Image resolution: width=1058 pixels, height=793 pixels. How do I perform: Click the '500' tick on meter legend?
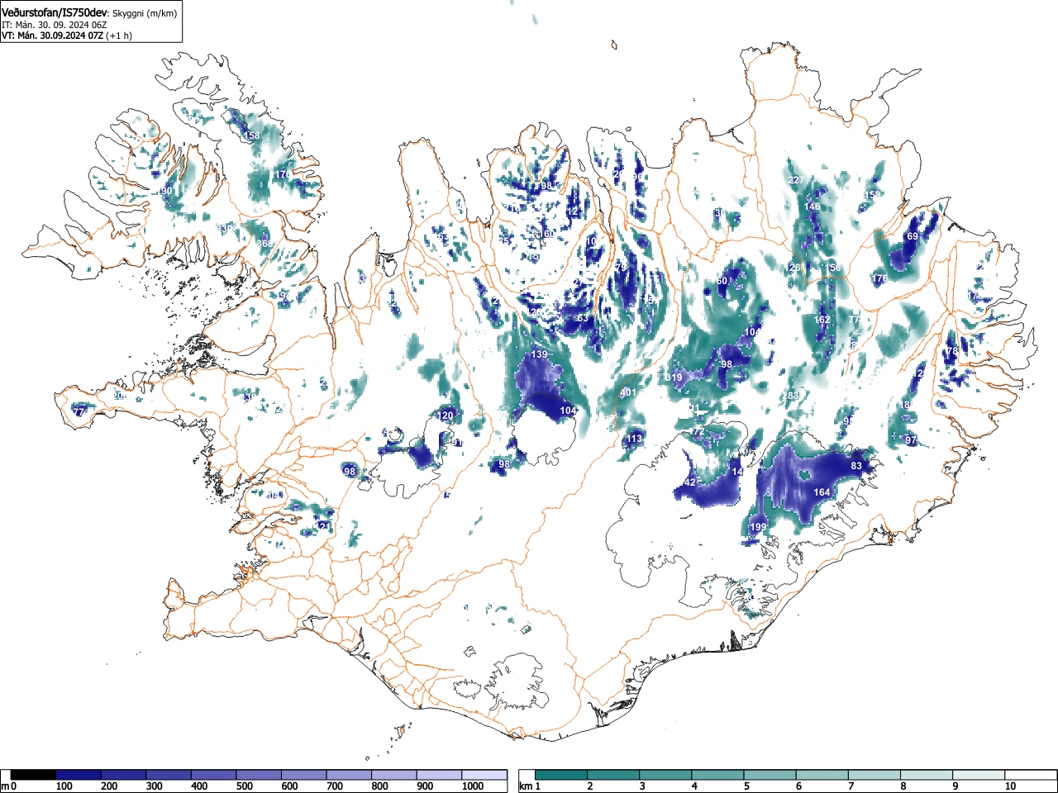pos(244,786)
